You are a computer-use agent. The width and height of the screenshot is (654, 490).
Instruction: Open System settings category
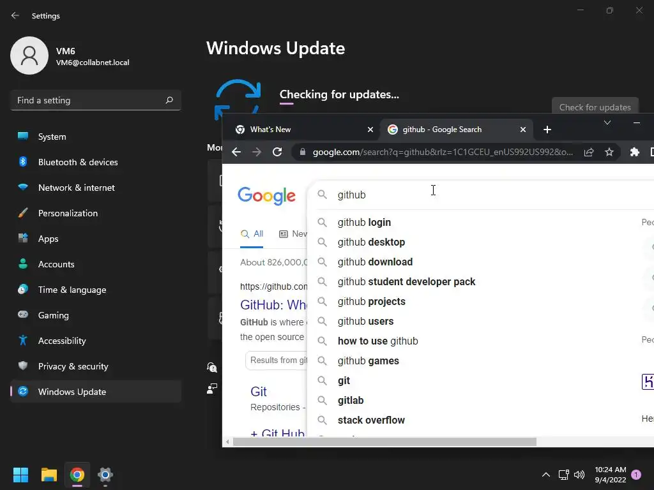click(x=96, y=137)
